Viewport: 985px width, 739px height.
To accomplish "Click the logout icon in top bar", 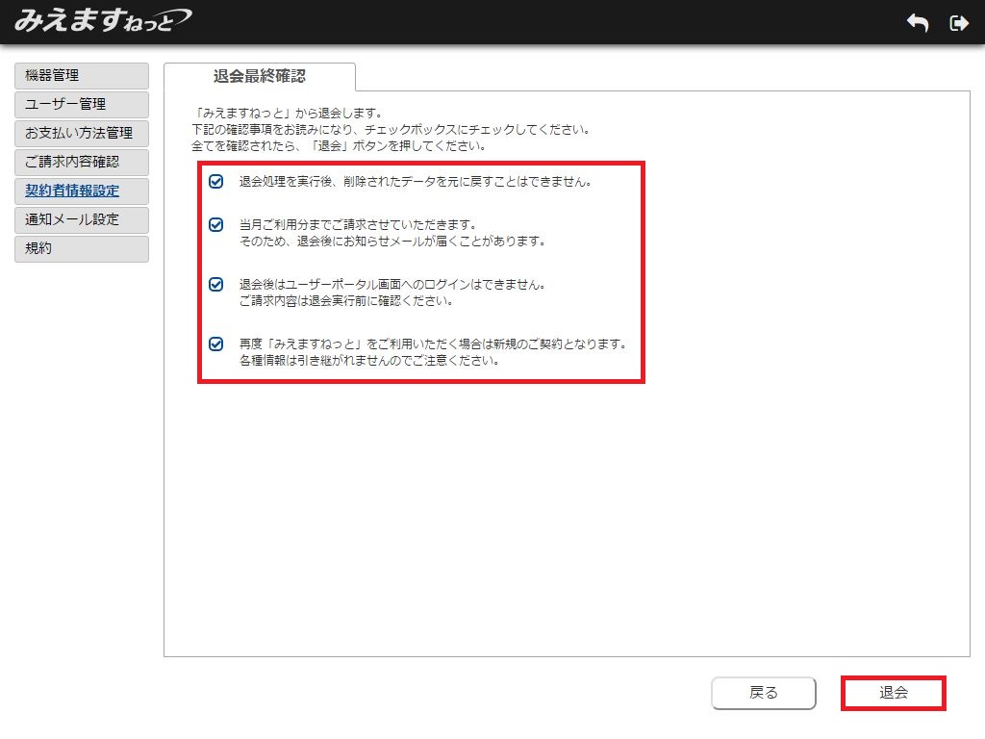I will click(959, 23).
